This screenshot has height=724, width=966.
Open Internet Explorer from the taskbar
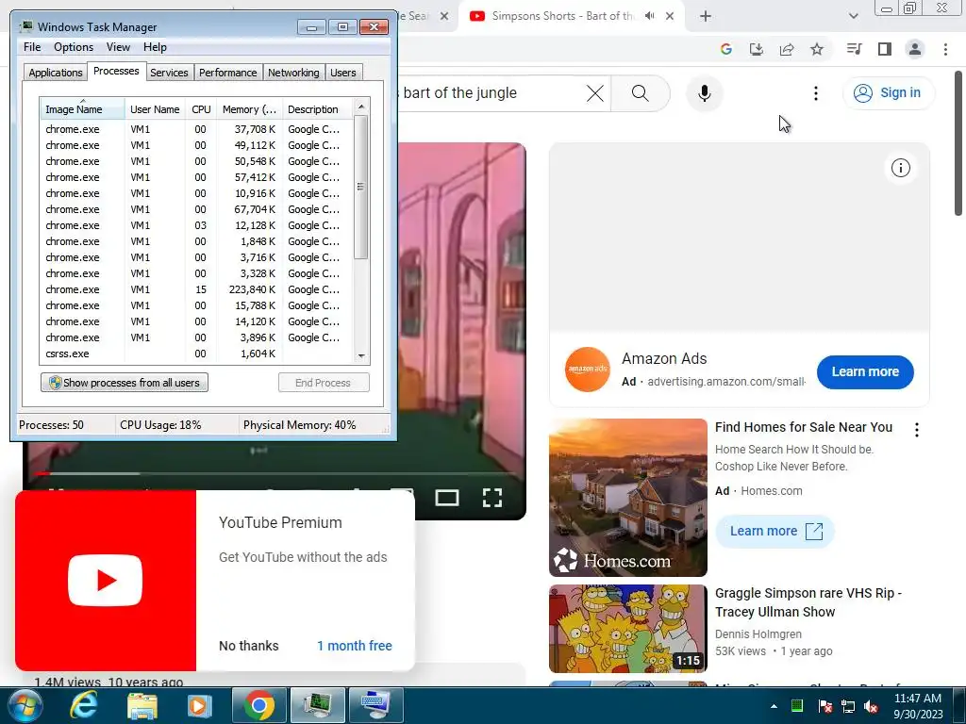tap(83, 705)
